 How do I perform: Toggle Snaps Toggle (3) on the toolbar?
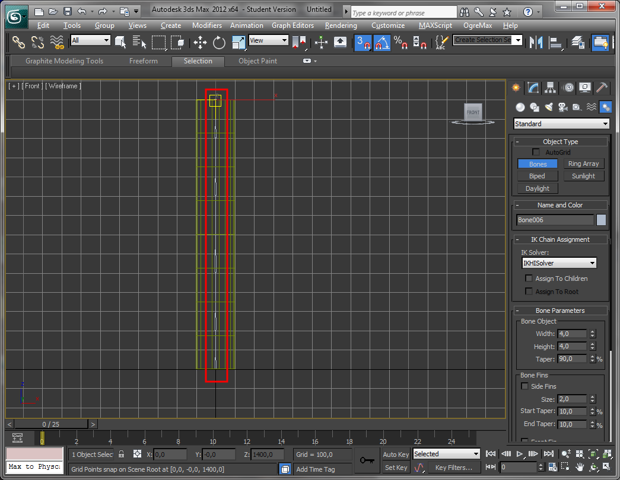(x=363, y=43)
